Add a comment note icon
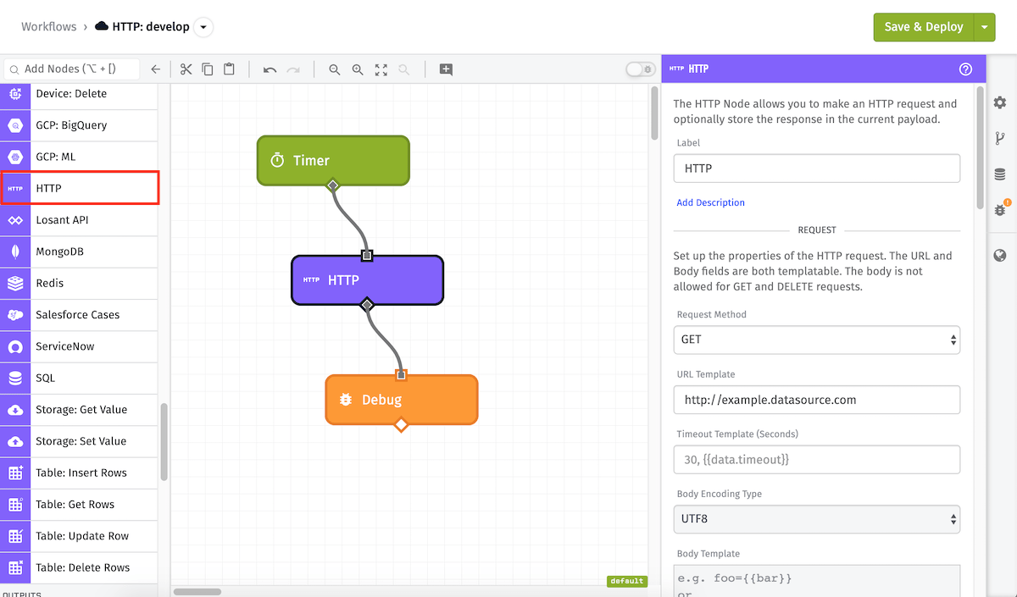The height and width of the screenshot is (597, 1017). click(446, 69)
